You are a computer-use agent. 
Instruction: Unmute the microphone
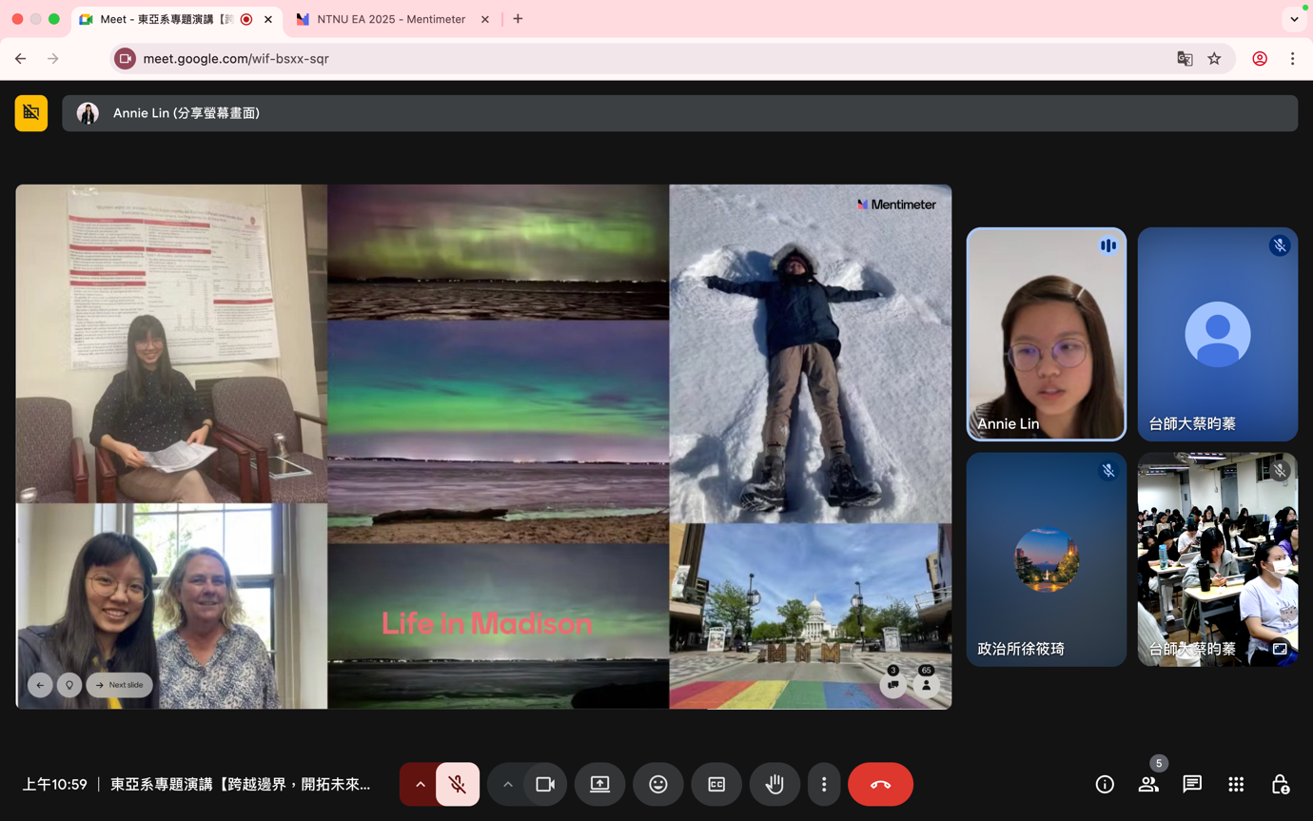pos(458,785)
